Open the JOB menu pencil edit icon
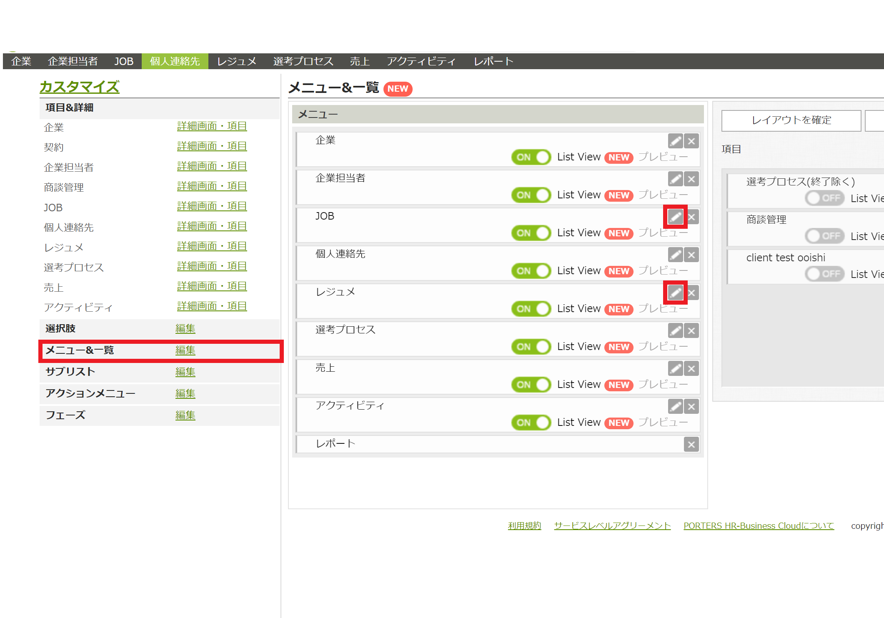 (x=675, y=217)
